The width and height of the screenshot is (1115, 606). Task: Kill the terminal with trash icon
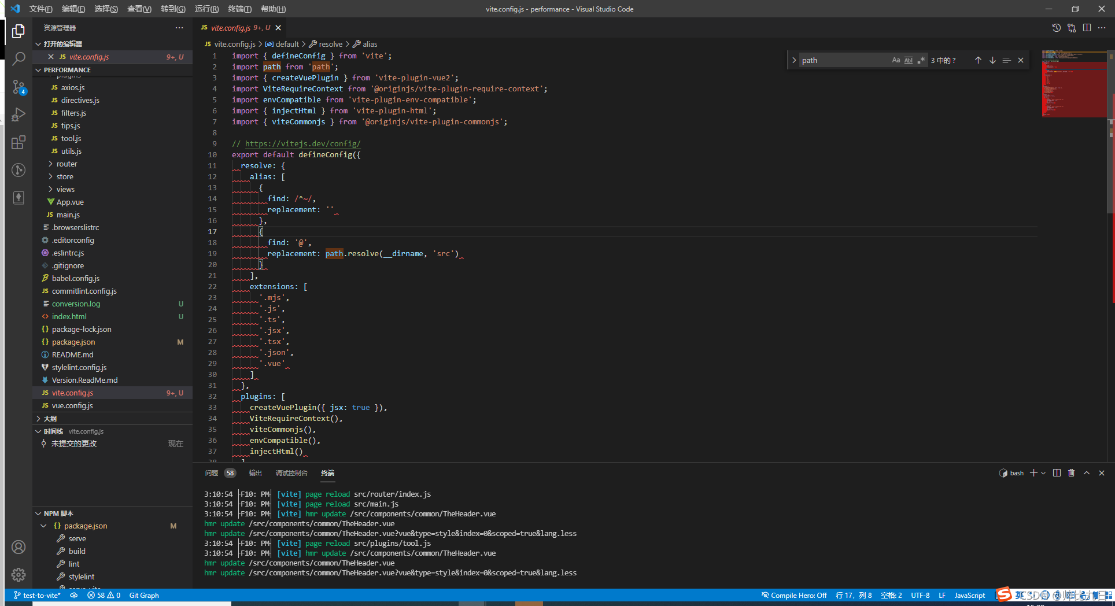(1071, 473)
